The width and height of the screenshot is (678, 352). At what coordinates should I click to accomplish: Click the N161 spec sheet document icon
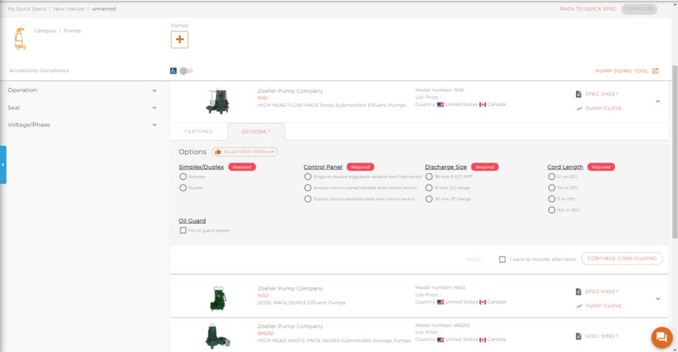(x=579, y=94)
